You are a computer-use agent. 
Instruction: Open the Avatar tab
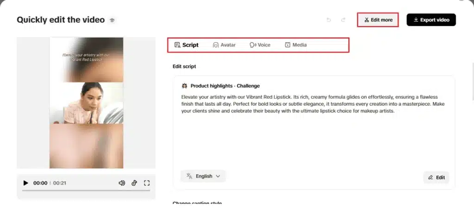(224, 45)
